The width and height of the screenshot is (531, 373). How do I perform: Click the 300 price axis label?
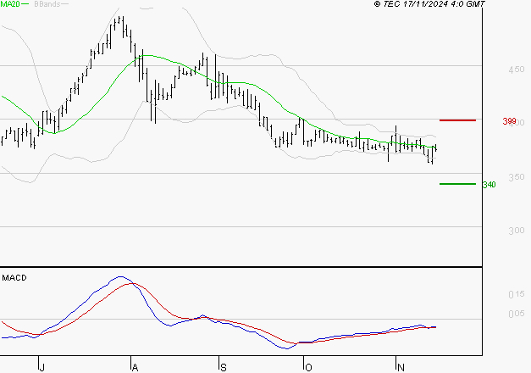[517, 231]
